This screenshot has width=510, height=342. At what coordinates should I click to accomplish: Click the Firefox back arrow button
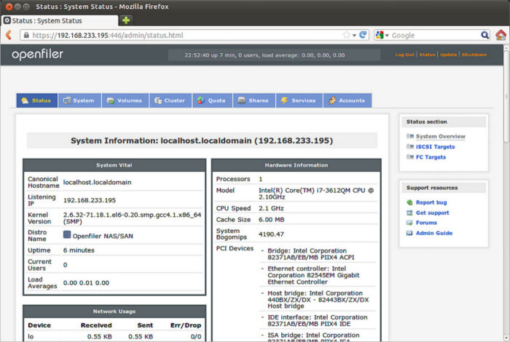coord(8,35)
